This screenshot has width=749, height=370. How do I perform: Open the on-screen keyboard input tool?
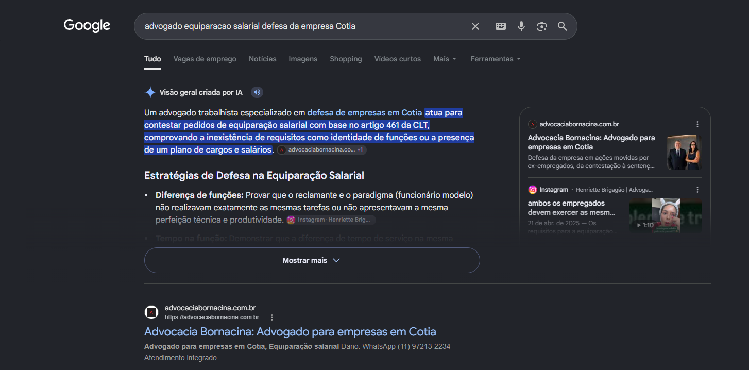tap(501, 26)
